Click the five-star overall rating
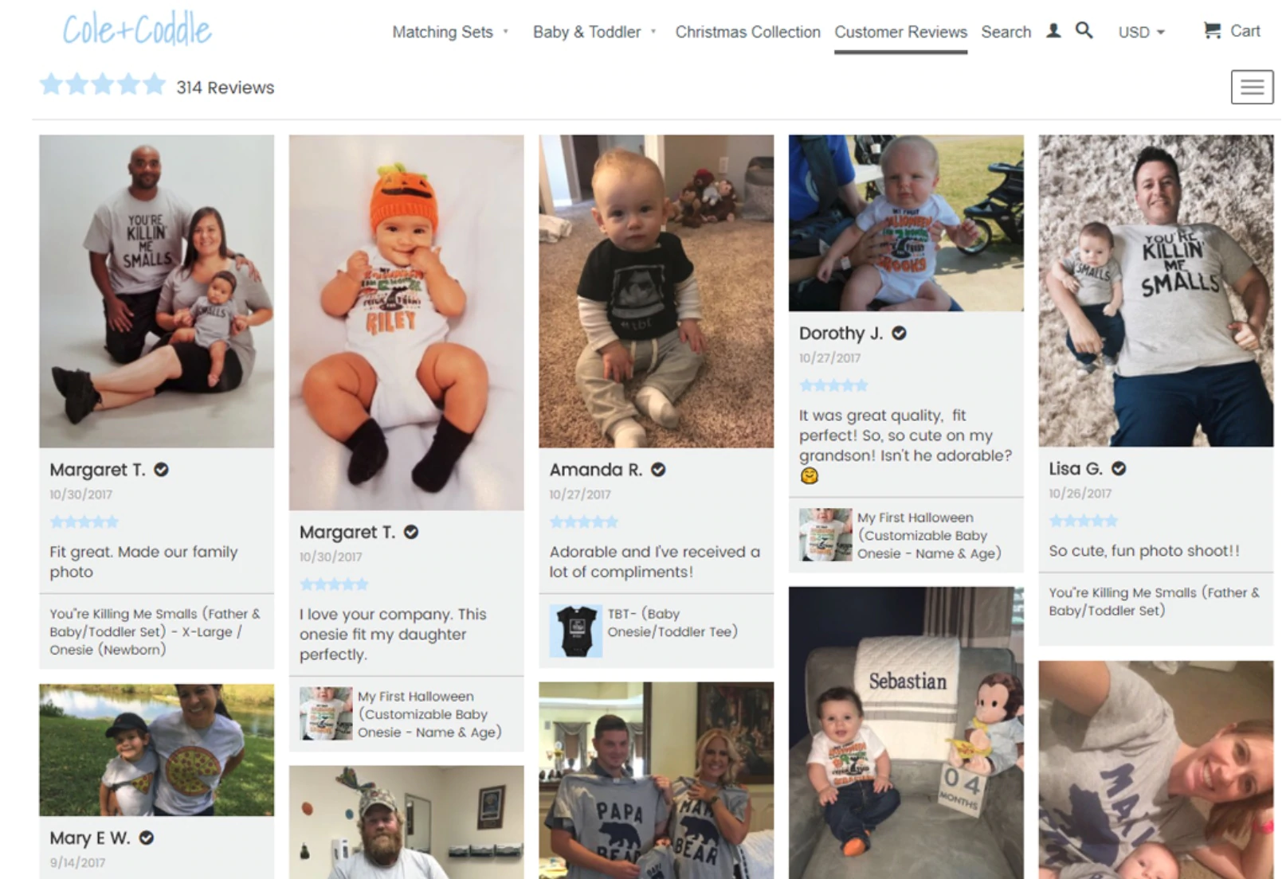The image size is (1286, 879). 103,84
